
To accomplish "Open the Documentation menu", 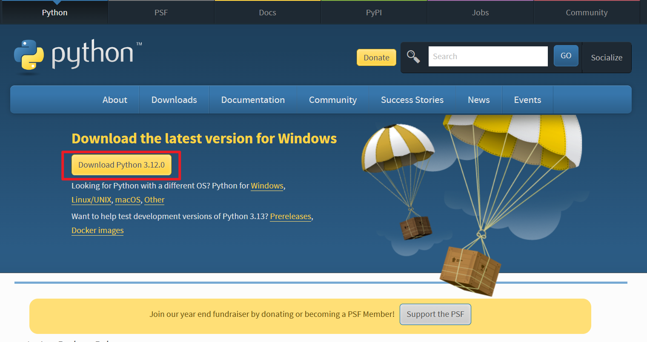I will [253, 100].
